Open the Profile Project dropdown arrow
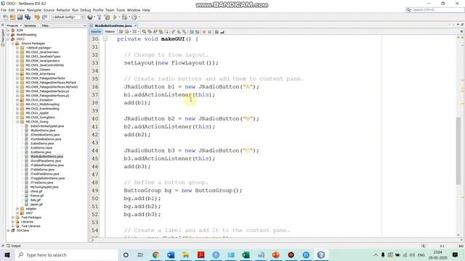 139,17
